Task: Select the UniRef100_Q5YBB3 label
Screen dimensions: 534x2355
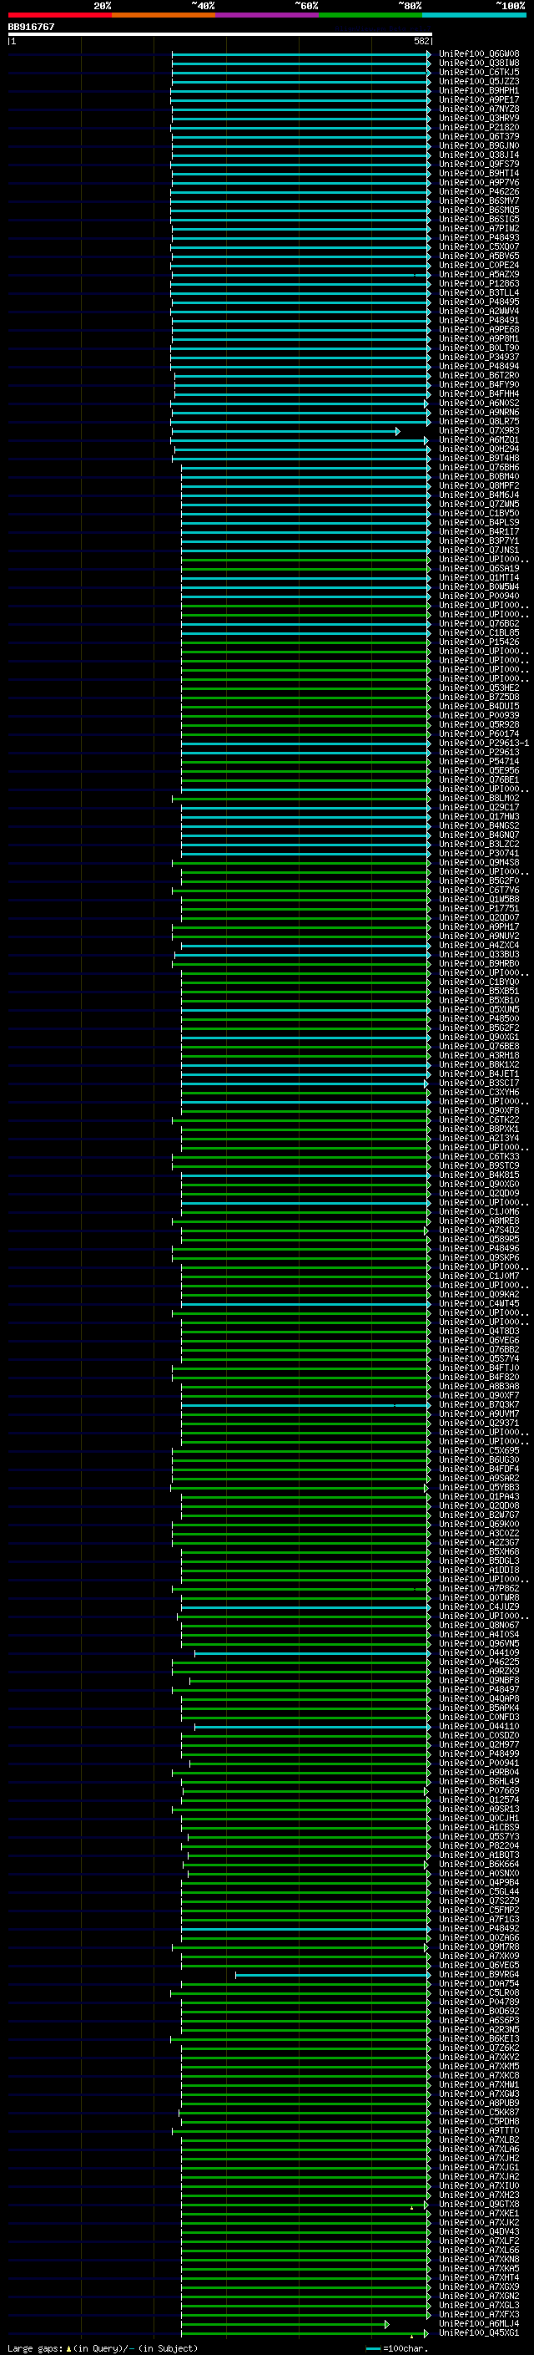Action: pos(479,1487)
